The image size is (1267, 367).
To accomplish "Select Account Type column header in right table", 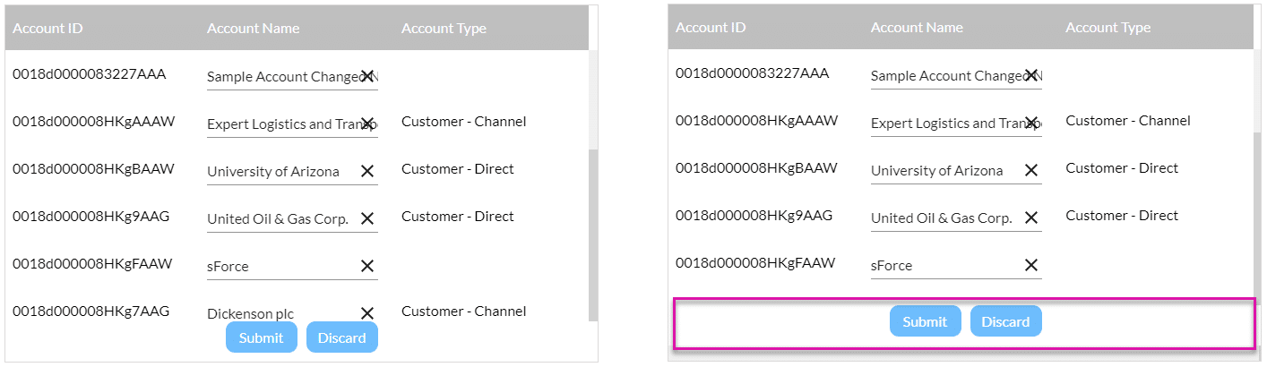I will coord(1108,28).
